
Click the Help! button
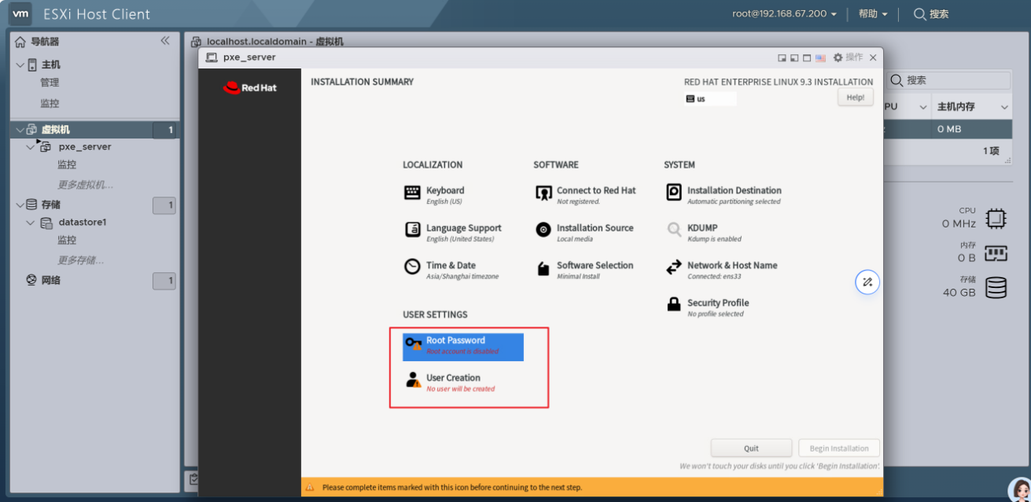coord(856,98)
